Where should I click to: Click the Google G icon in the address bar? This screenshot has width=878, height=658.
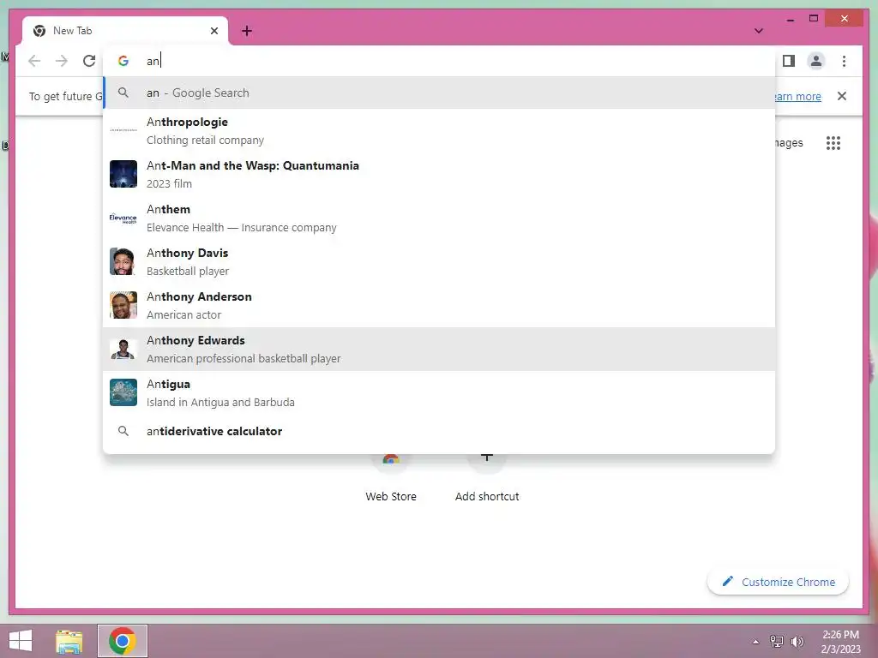(123, 61)
